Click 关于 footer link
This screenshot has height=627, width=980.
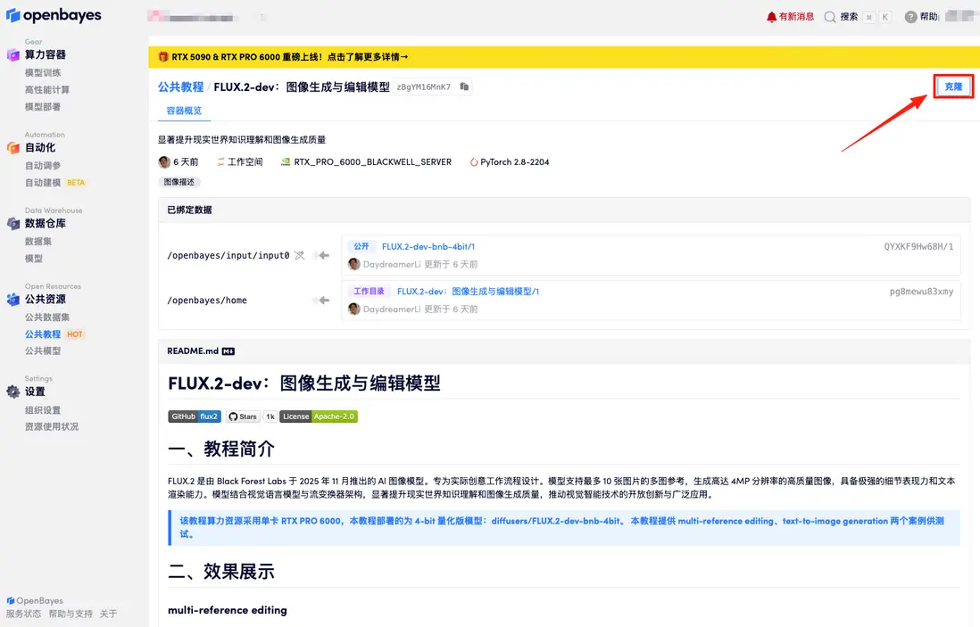point(108,614)
